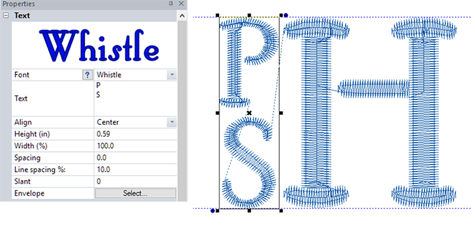Edit the Width (%) value 100.0
Viewport: 475px width, 226px height.
pyautogui.click(x=135, y=146)
